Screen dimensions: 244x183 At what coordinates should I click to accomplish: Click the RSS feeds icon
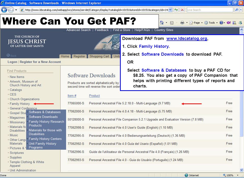point(172,23)
